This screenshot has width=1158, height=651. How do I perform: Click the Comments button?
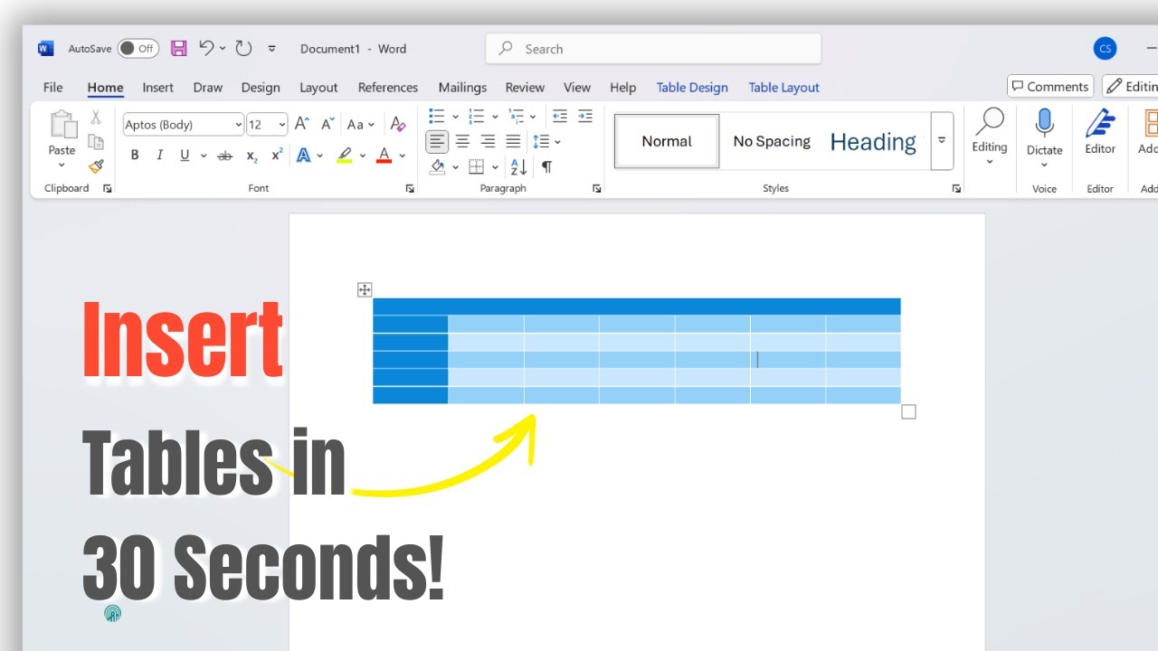(1050, 87)
